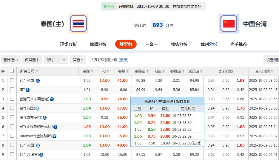Click the [显示] link
279x160 pixels.
124,60
